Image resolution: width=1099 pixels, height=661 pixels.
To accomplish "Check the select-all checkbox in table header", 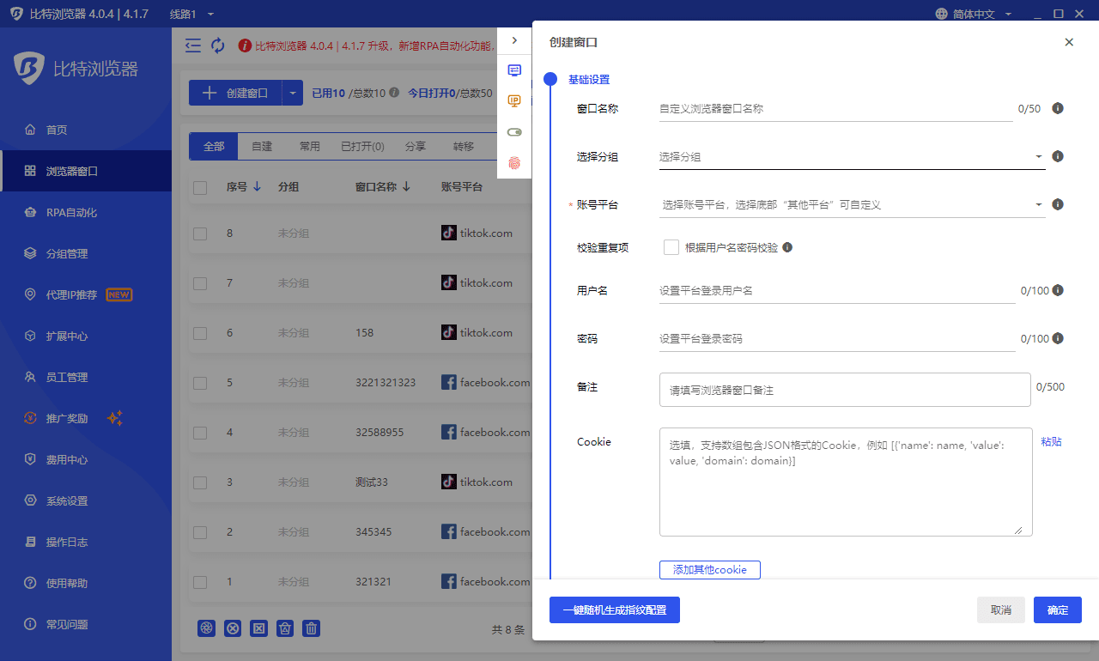I will coord(200,185).
